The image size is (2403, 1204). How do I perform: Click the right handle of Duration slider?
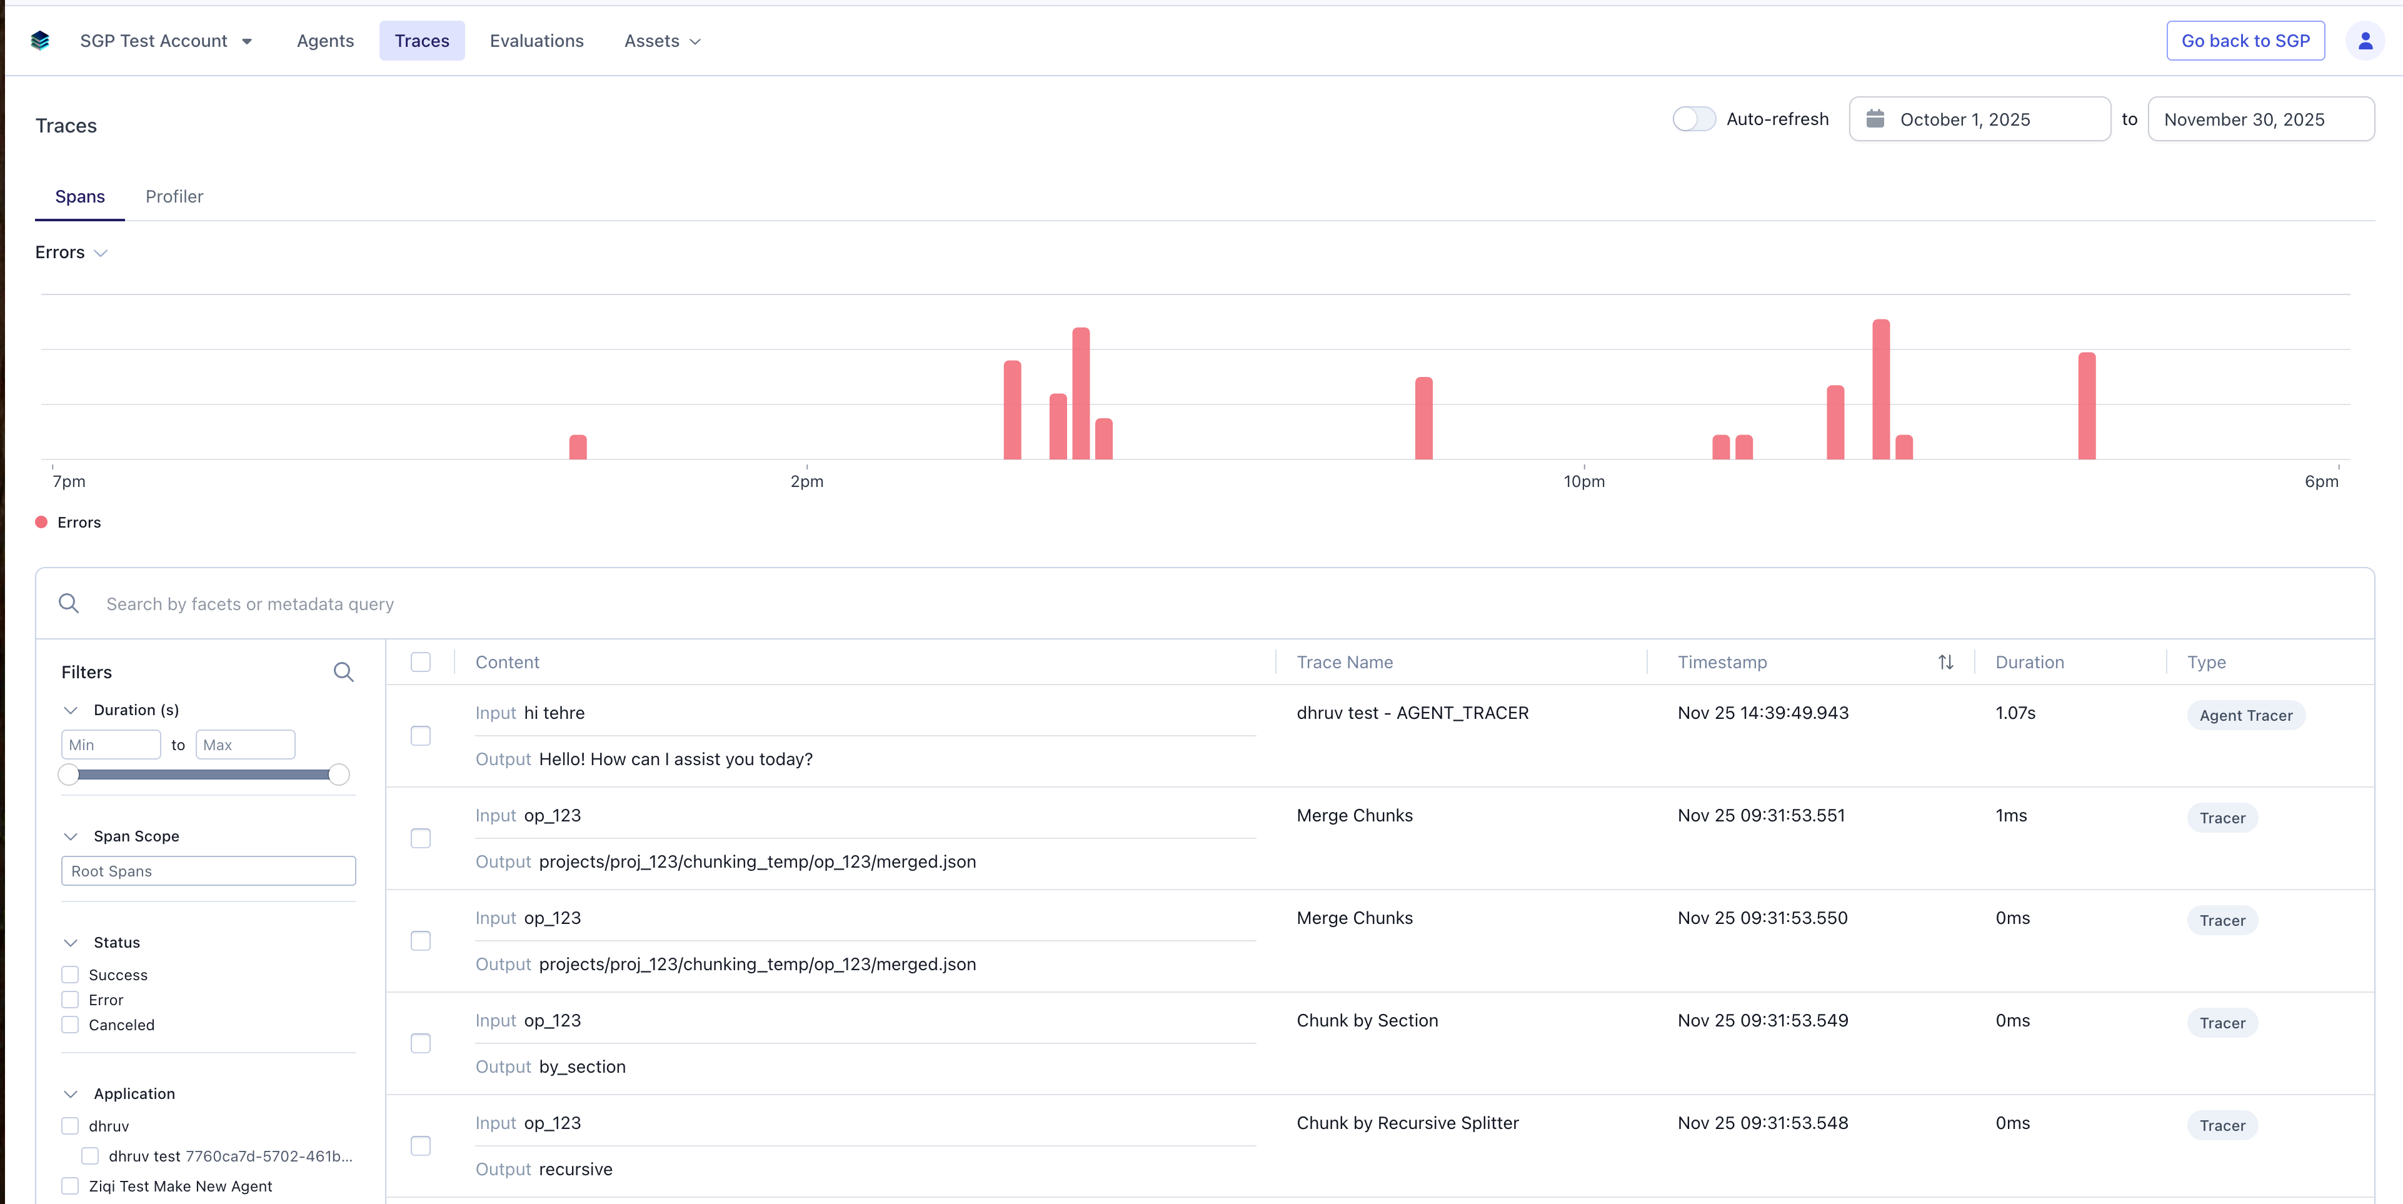[x=339, y=774]
